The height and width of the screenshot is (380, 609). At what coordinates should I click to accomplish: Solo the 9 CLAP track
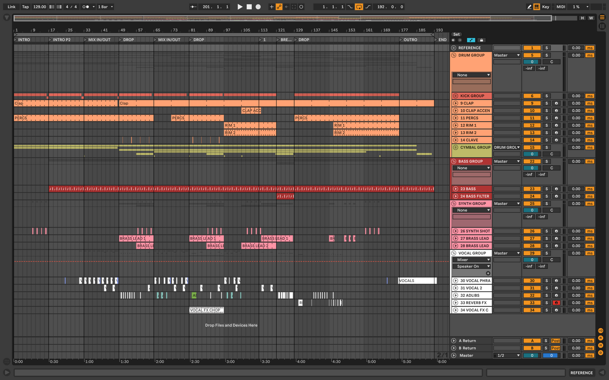[x=547, y=103]
